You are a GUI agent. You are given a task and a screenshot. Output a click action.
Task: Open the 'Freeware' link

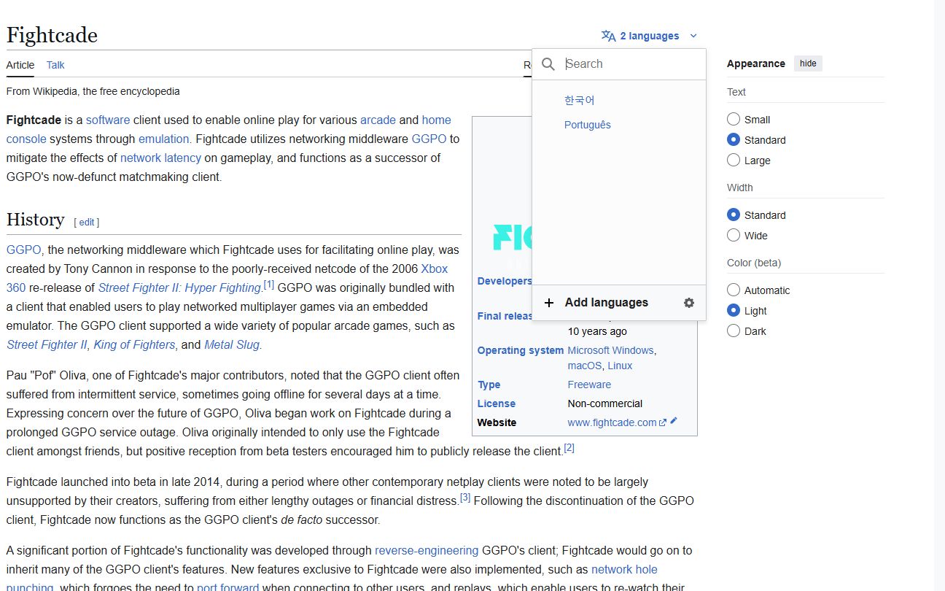(589, 385)
